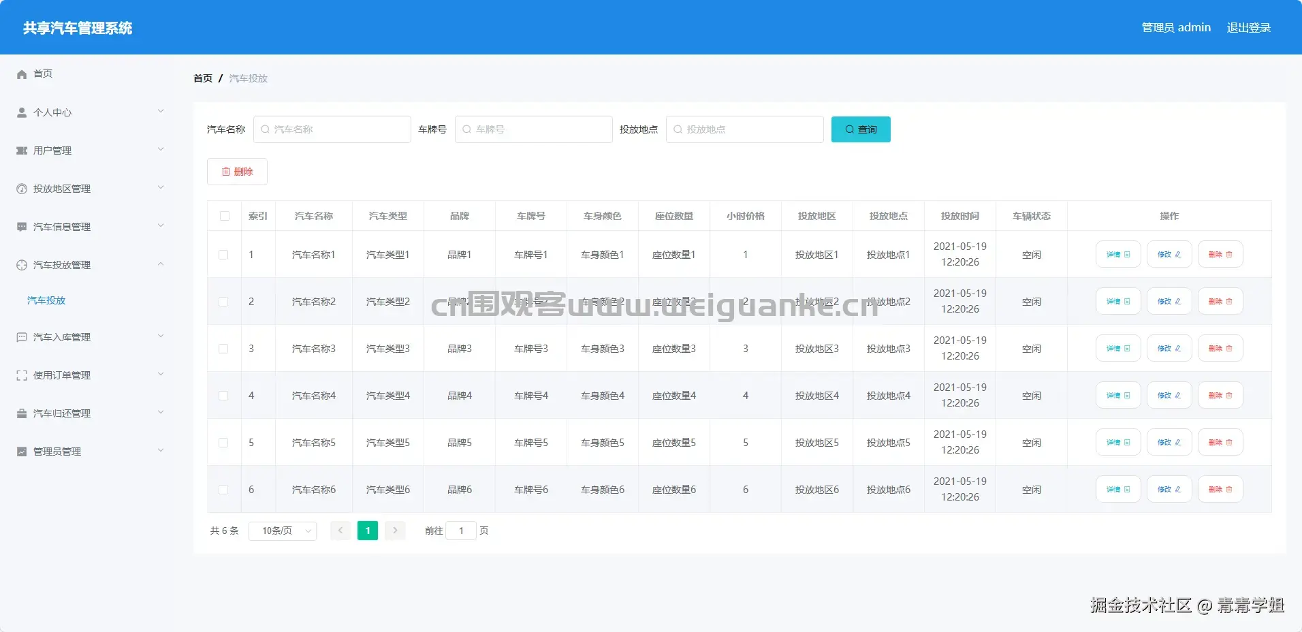This screenshot has width=1302, height=632.
Task: Click the 管理员管理 sidebar icon
Action: tap(22, 452)
